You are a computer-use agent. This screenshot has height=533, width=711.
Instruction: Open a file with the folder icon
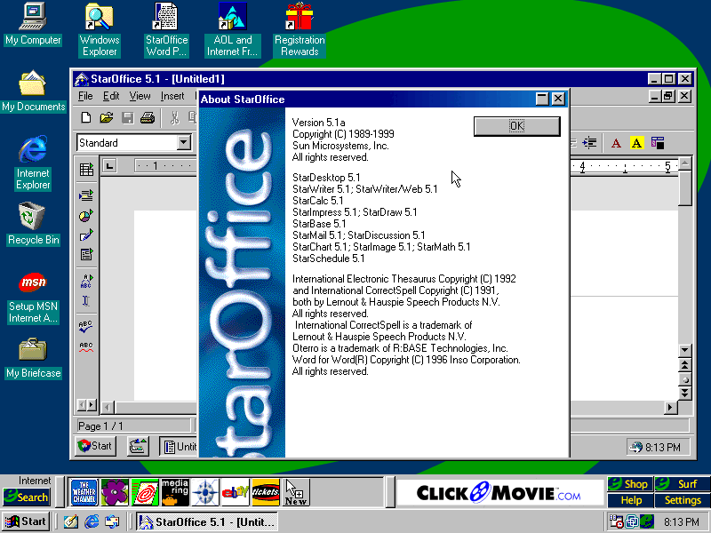click(107, 117)
